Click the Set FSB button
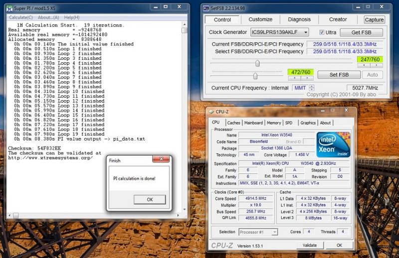The width and height of the screenshot is (399, 258). coord(339,75)
